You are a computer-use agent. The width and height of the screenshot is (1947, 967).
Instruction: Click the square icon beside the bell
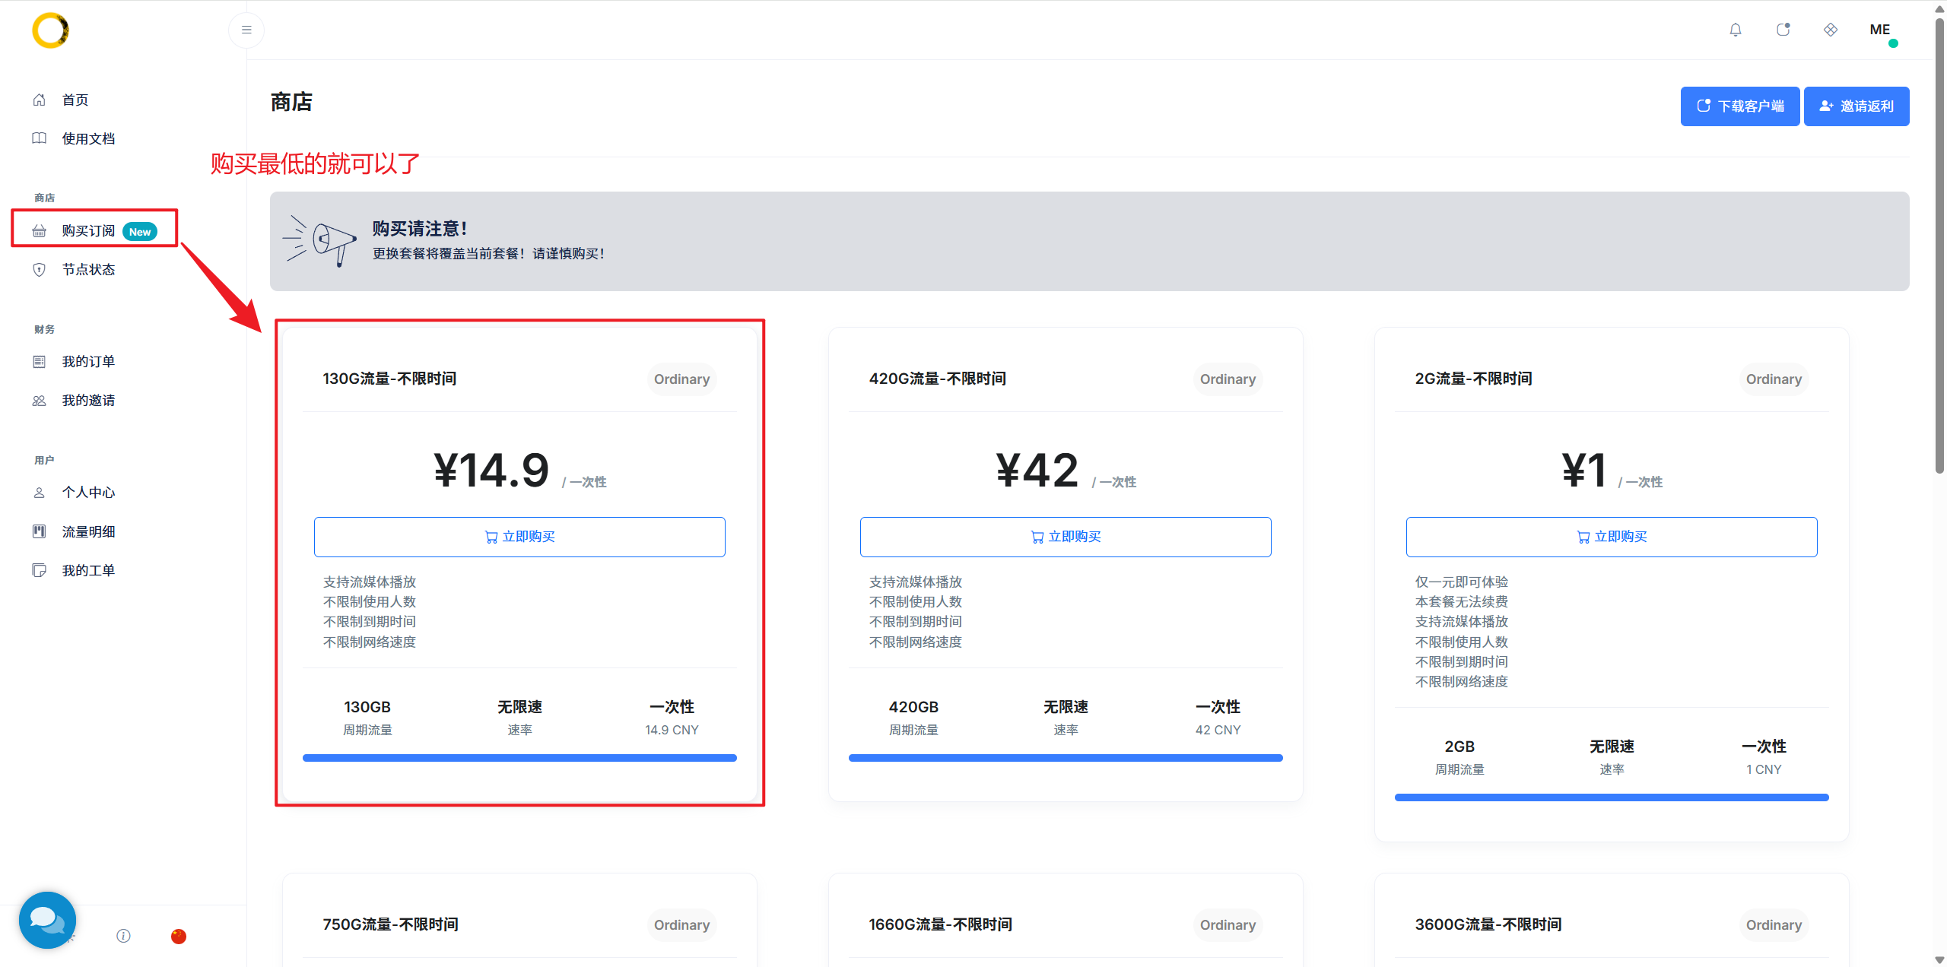pyautogui.click(x=1783, y=30)
